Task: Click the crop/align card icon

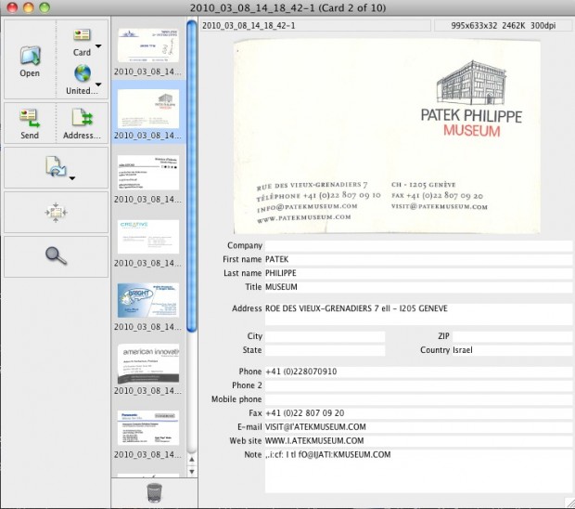Action: pyautogui.click(x=56, y=213)
